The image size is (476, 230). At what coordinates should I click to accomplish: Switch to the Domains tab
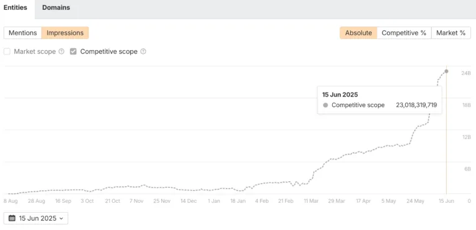[56, 8]
